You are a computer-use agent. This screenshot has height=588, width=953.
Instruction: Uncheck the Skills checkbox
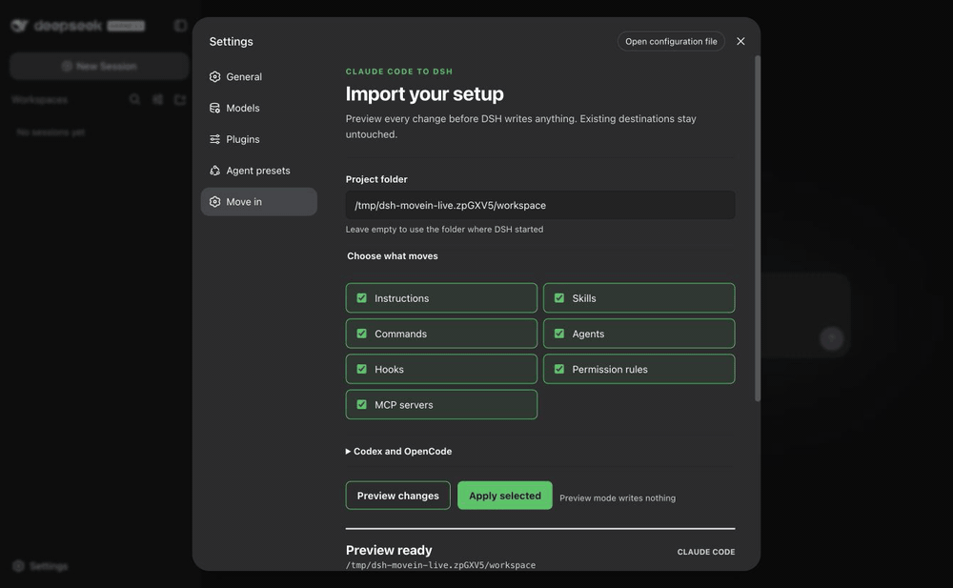(559, 298)
